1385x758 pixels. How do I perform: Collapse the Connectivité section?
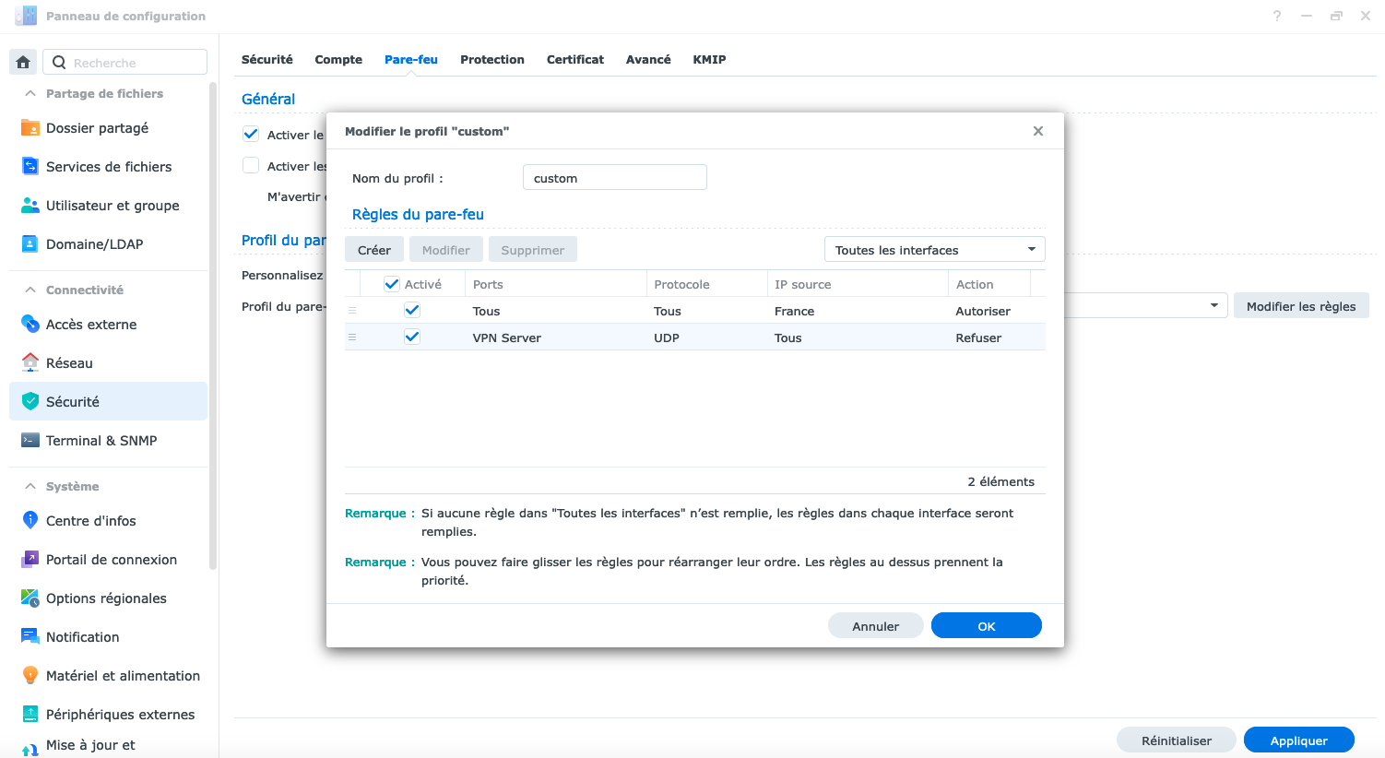pyautogui.click(x=30, y=290)
